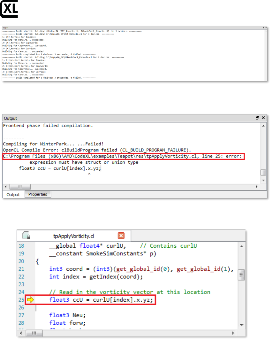This screenshot has height=340, width=272.
Task: Click 'Compiling for WinterPark... ...Failed!' line
Action: (x=53, y=144)
